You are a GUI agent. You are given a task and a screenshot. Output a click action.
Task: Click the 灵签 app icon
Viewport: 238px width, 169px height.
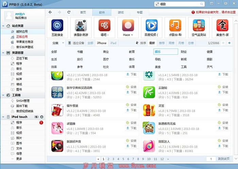point(149,110)
